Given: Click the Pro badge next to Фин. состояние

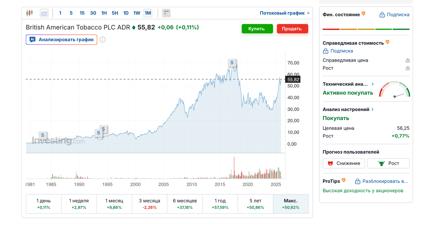Looking at the screenshot, I should click(363, 14).
